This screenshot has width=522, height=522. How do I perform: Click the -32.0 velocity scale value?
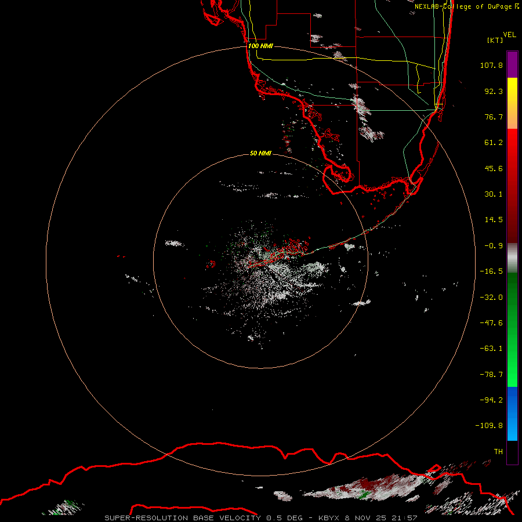(491, 298)
